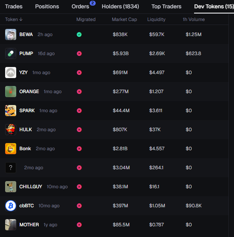Open the cbBTC token name

(26, 206)
